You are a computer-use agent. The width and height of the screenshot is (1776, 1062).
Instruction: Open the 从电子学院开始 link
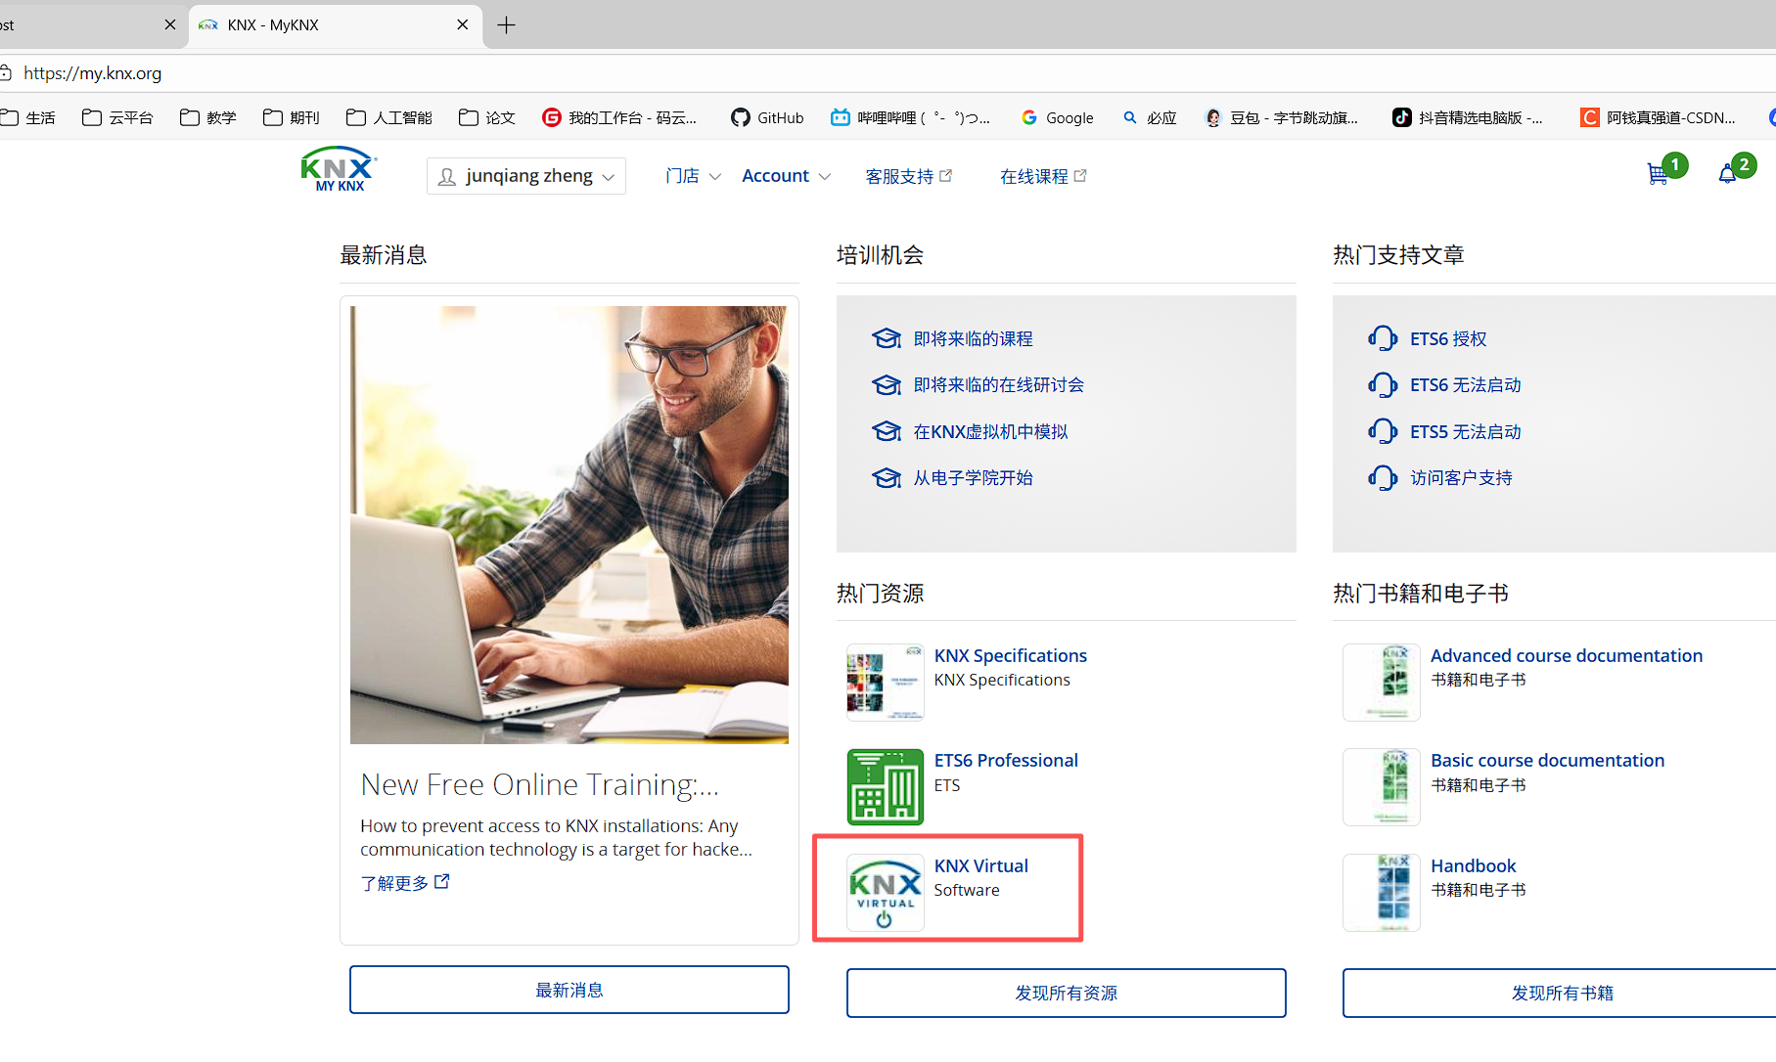(x=973, y=478)
